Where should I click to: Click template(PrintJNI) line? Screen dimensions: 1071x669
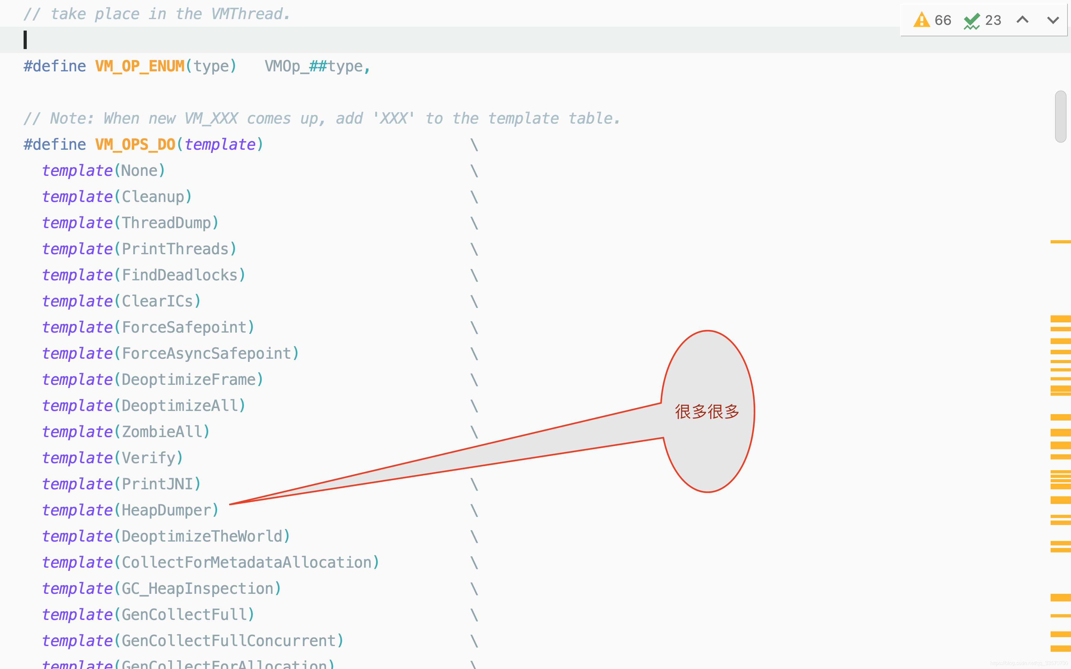click(121, 484)
